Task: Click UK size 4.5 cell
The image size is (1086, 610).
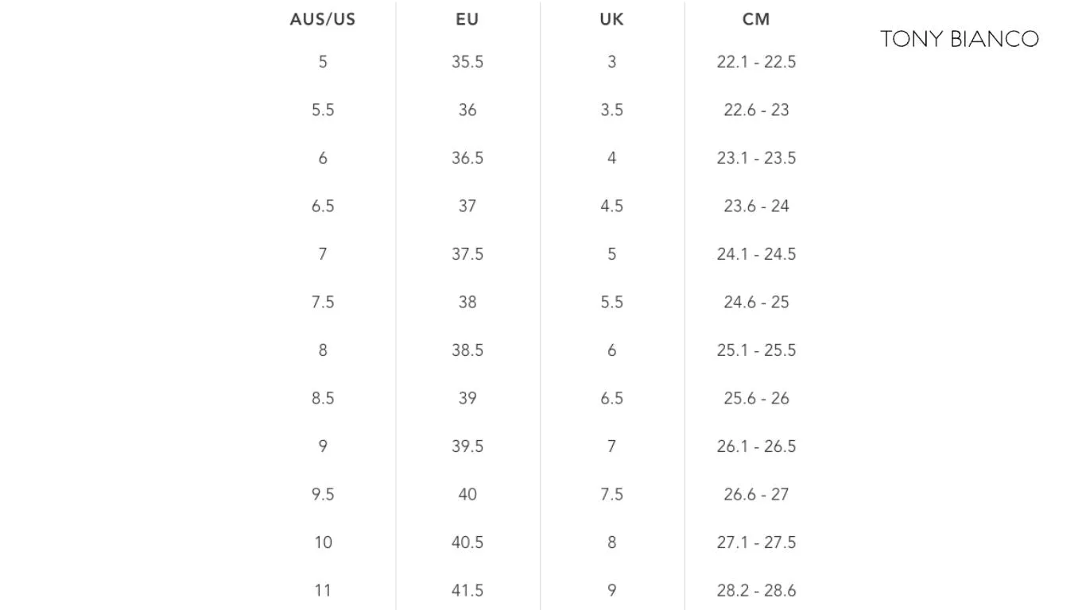Action: (611, 206)
